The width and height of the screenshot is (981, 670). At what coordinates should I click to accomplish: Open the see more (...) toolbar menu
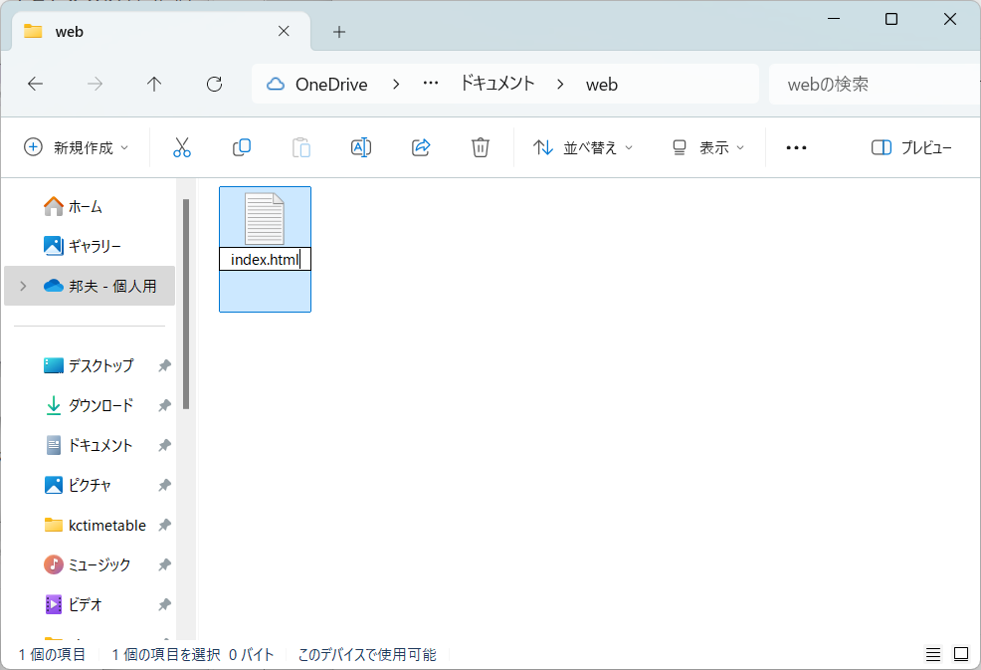pos(795,146)
